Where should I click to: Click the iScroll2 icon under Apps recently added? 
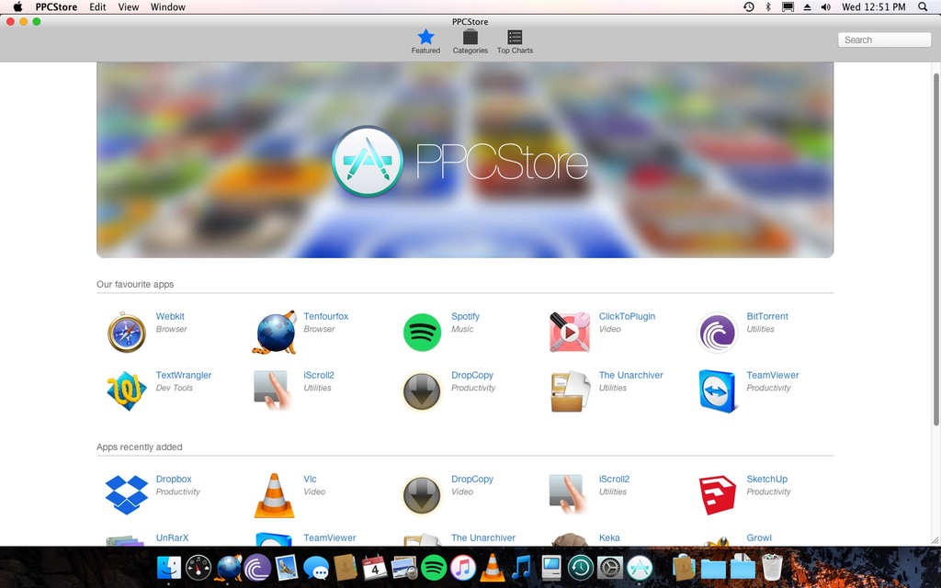tap(567, 494)
